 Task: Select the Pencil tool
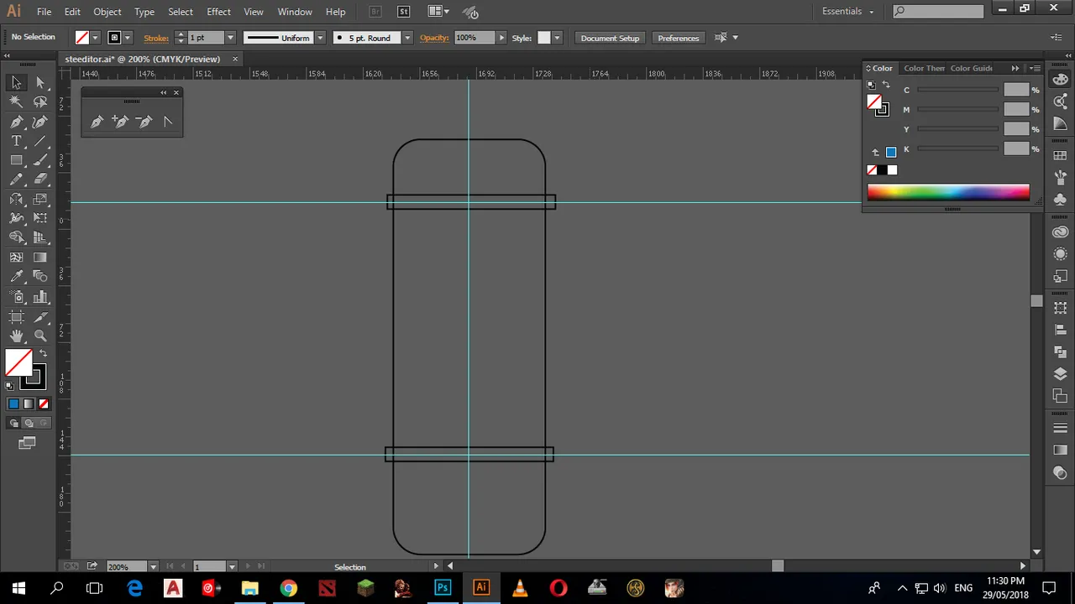click(x=16, y=180)
